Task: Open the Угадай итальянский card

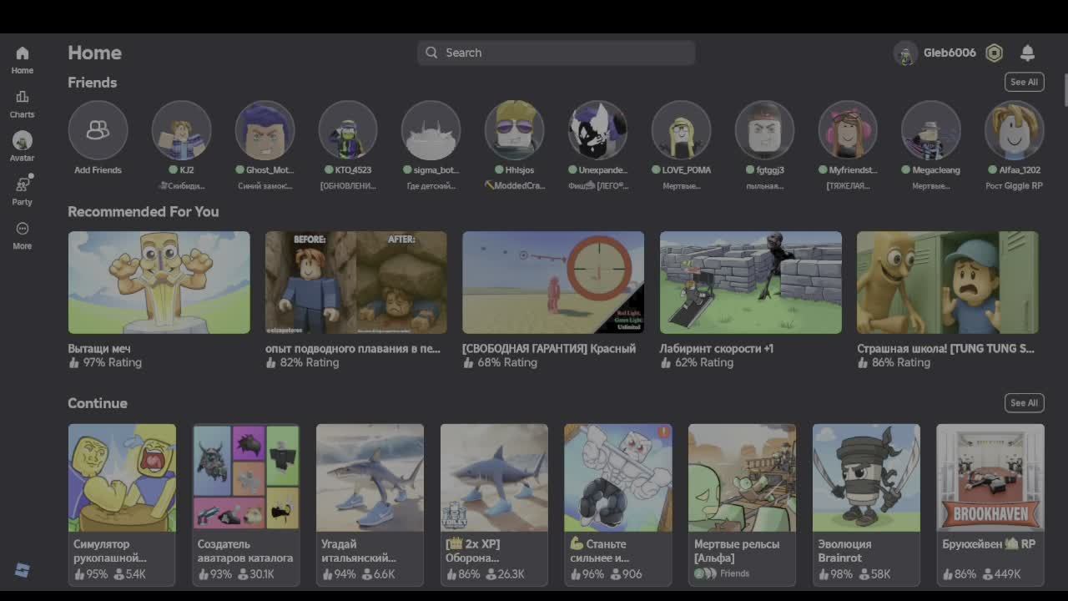Action: 370,505
